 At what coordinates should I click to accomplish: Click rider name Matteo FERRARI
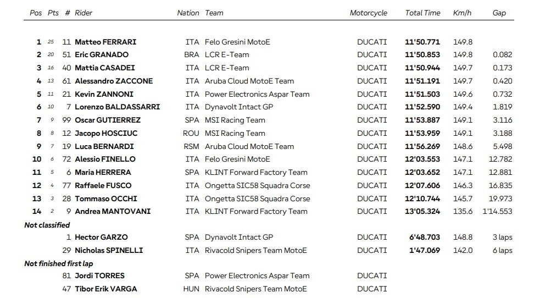coord(105,42)
